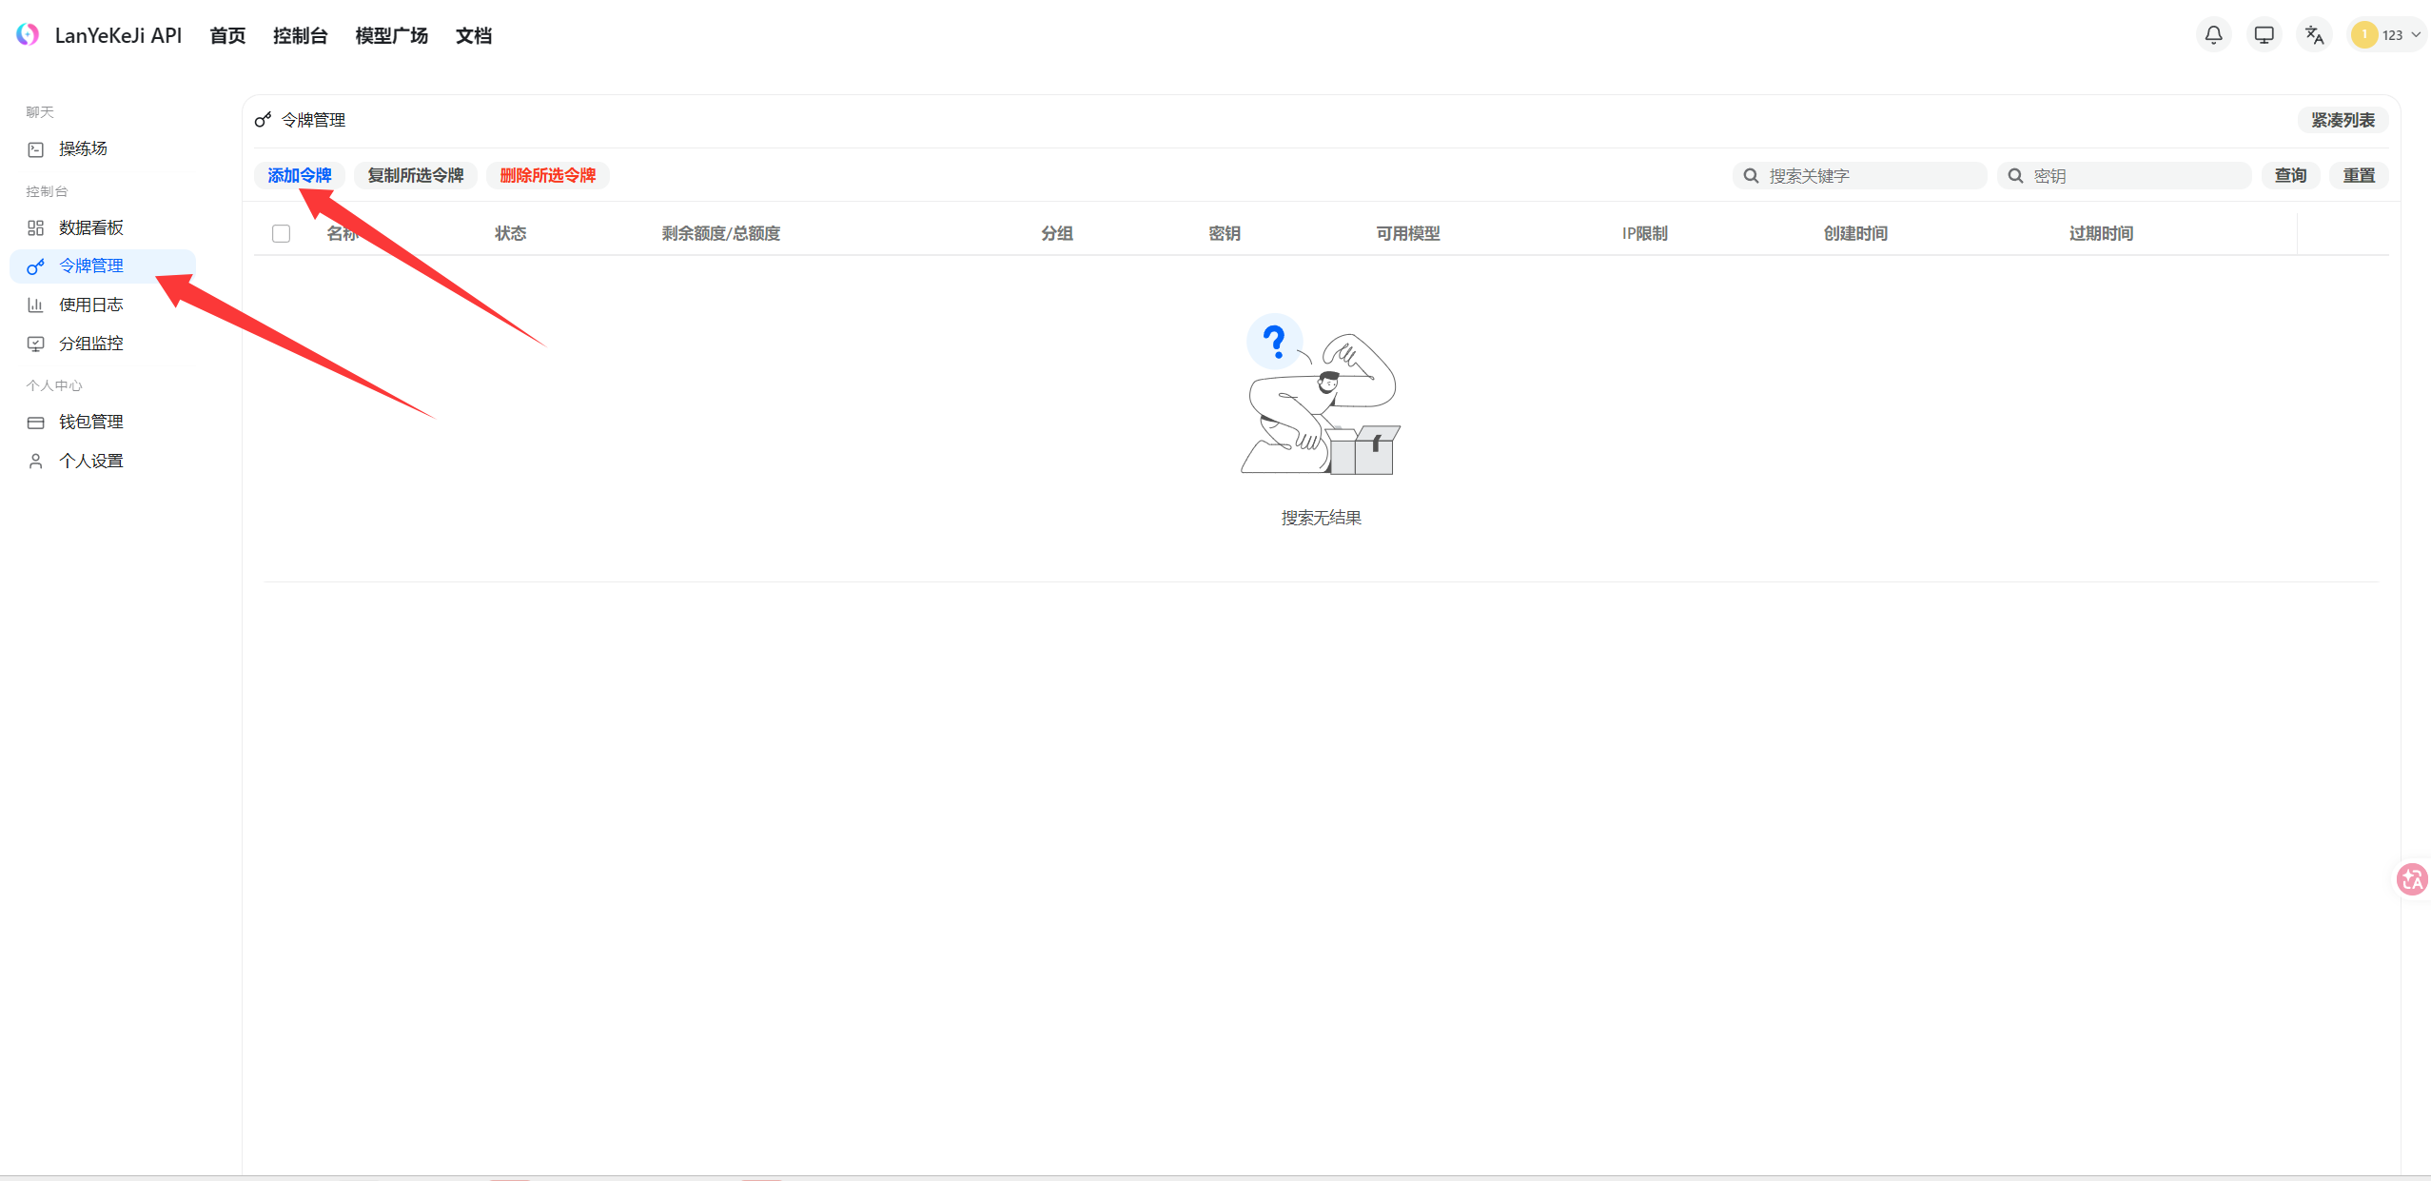Expand the 123 user account dropdown
Image resolution: width=2431 pixels, height=1181 pixels.
click(x=2385, y=35)
